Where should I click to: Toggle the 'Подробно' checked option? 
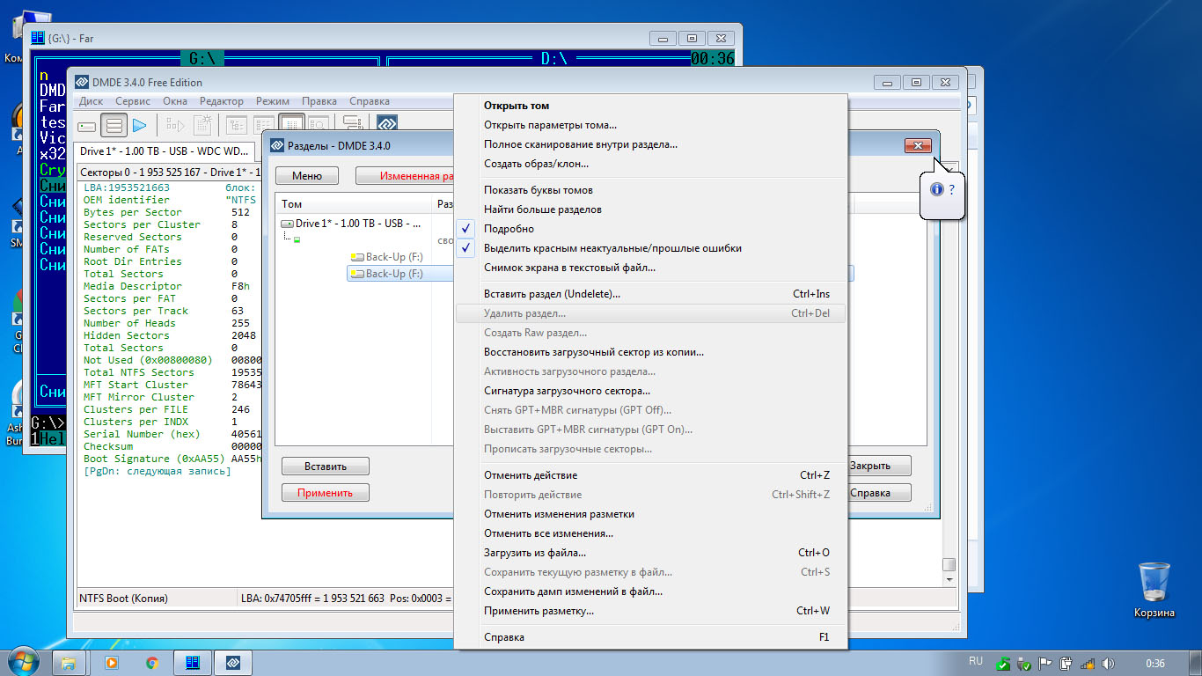509,229
